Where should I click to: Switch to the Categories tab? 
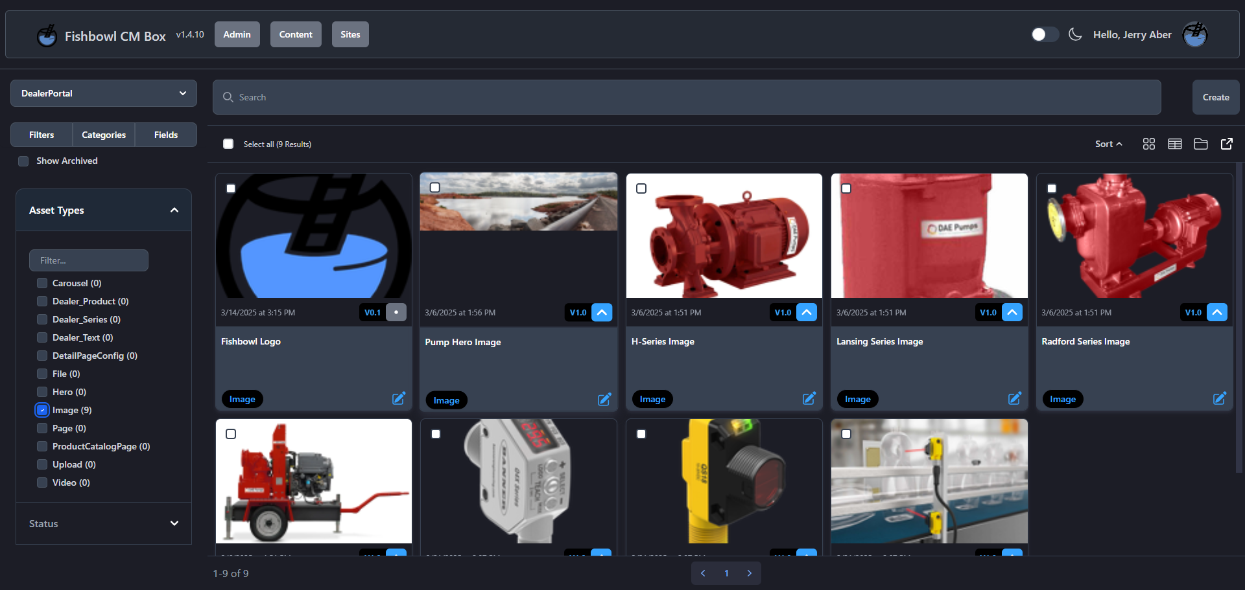[x=104, y=135]
